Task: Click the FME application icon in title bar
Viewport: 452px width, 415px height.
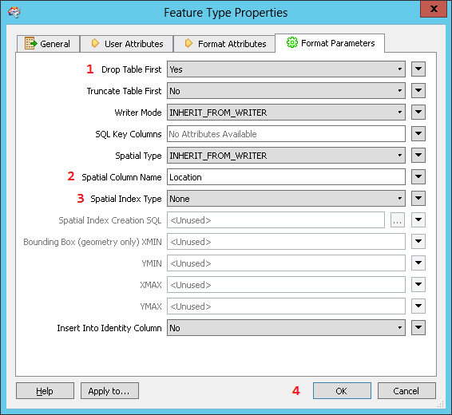Action: [14, 13]
